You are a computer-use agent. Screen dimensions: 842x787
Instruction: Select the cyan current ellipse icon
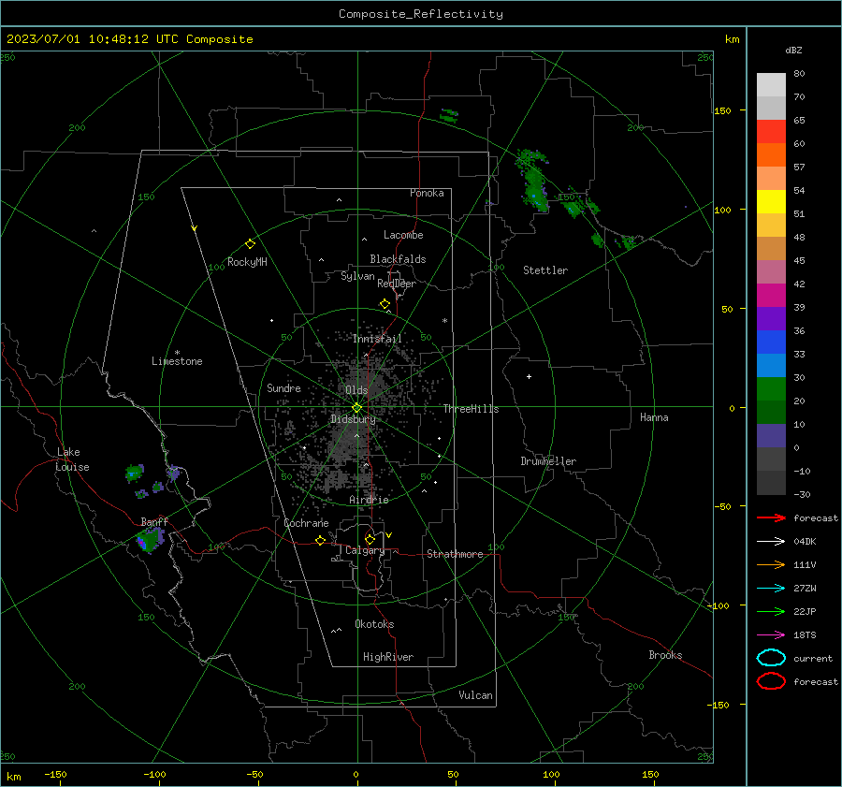(x=771, y=658)
